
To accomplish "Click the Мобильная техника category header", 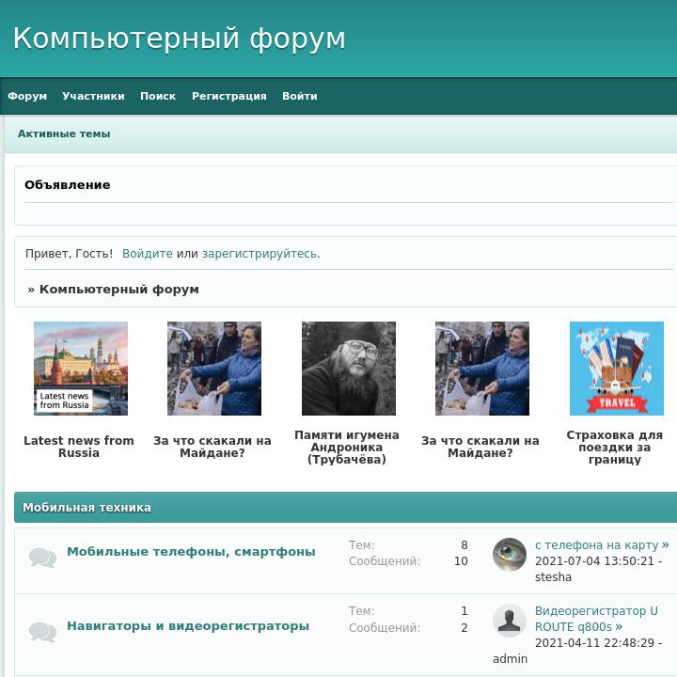I will (x=87, y=508).
